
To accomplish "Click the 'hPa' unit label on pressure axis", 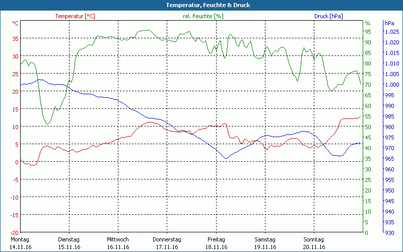I will [x=389, y=23].
